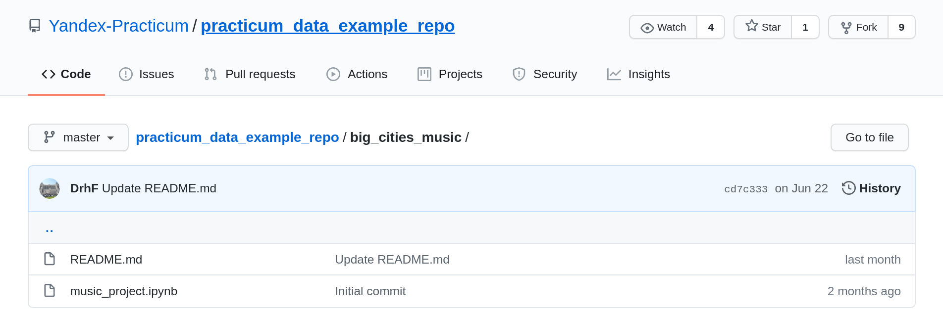The width and height of the screenshot is (943, 315).
Task: Navigate to parent directory via the two dots
Action: 49,229
